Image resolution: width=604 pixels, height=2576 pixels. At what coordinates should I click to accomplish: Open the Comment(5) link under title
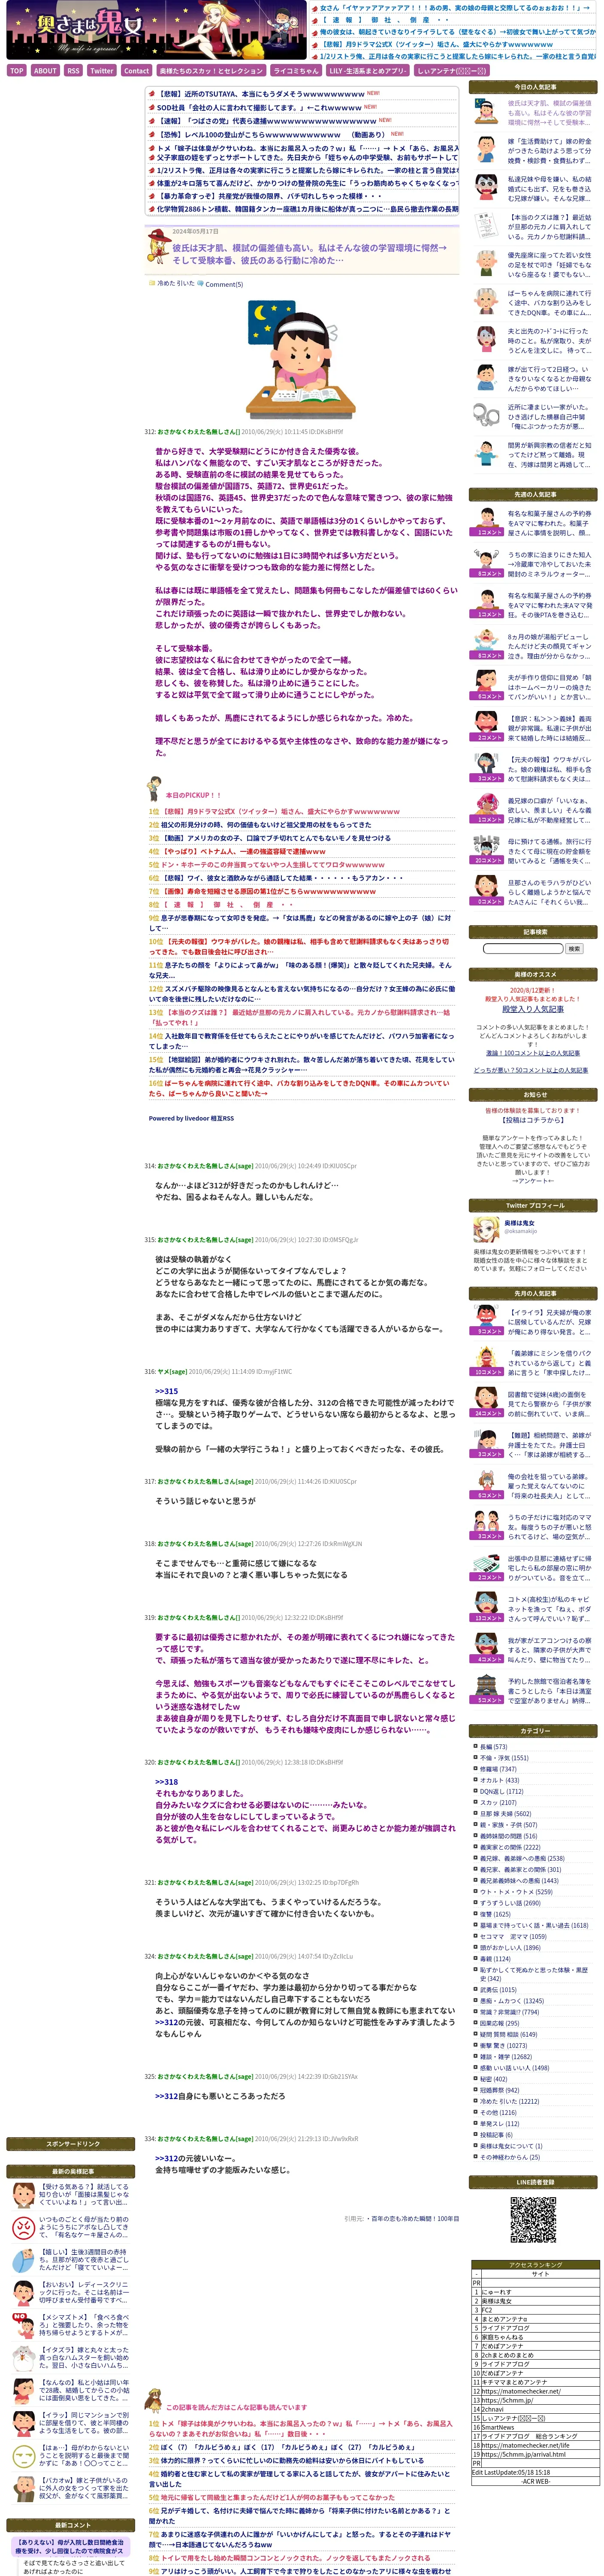point(223,284)
